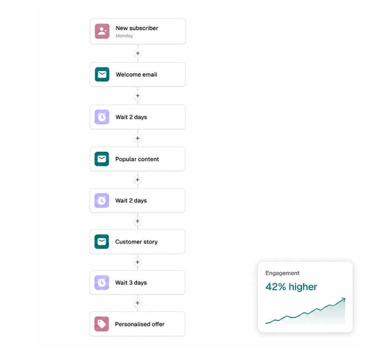Viewport: 373px width, 353px height.
Task: Add a step after second Wait 2 days
Action: pyautogui.click(x=137, y=221)
